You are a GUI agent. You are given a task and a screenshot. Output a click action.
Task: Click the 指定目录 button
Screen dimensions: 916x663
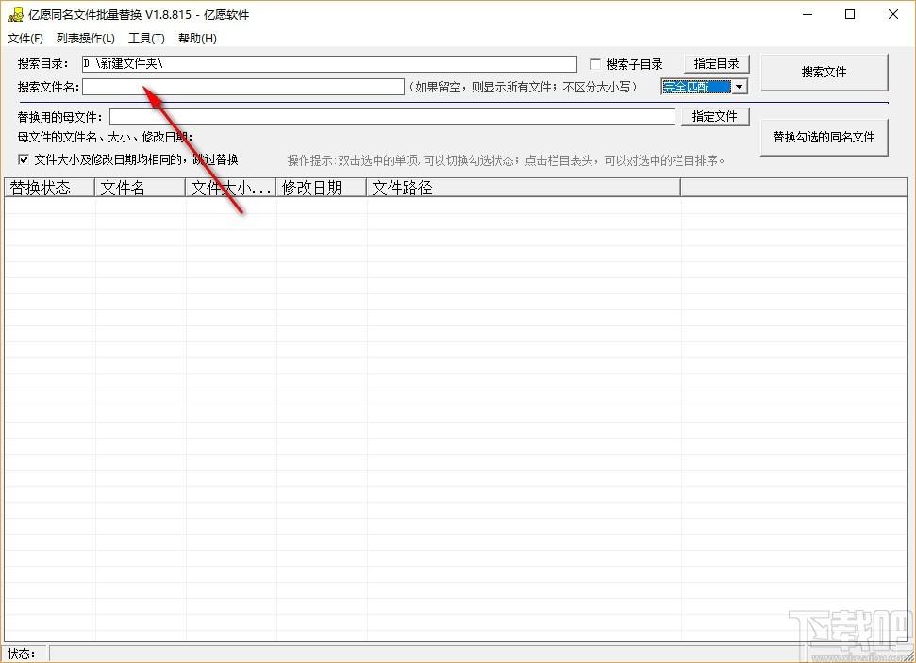click(716, 63)
